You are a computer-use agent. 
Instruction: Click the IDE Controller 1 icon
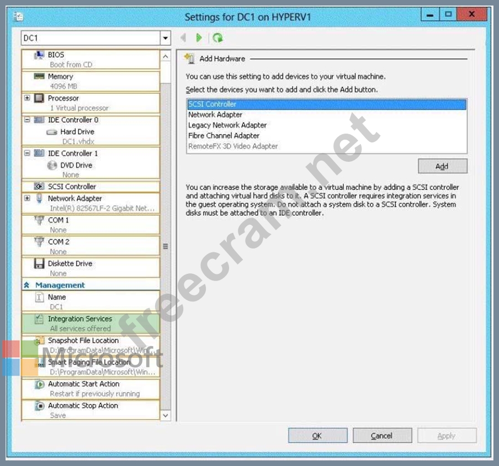[39, 153]
